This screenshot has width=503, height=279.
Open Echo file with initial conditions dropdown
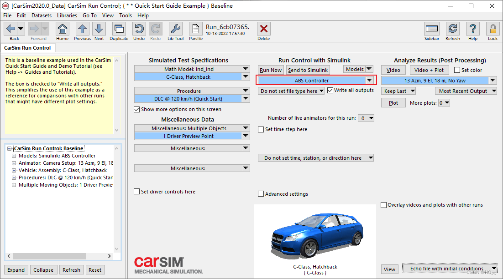[x=450, y=269]
